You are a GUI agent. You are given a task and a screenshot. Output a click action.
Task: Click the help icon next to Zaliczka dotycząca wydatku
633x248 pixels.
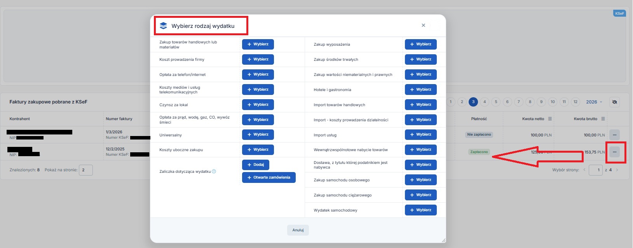(214, 171)
